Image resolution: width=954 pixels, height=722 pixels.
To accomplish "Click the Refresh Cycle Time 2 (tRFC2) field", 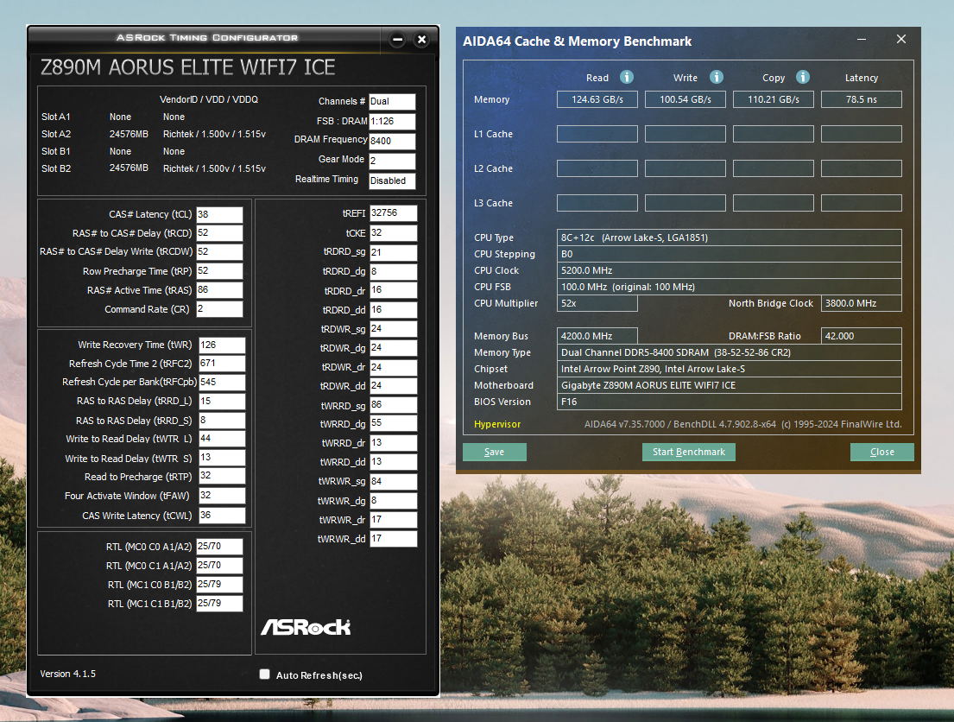I will pyautogui.click(x=222, y=364).
